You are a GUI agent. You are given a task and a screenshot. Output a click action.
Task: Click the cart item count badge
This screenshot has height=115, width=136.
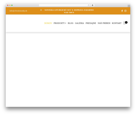126,22
